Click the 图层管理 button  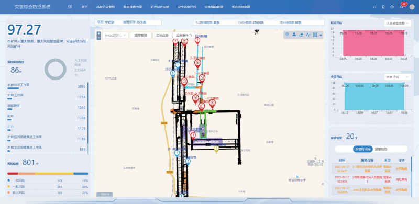(141, 35)
